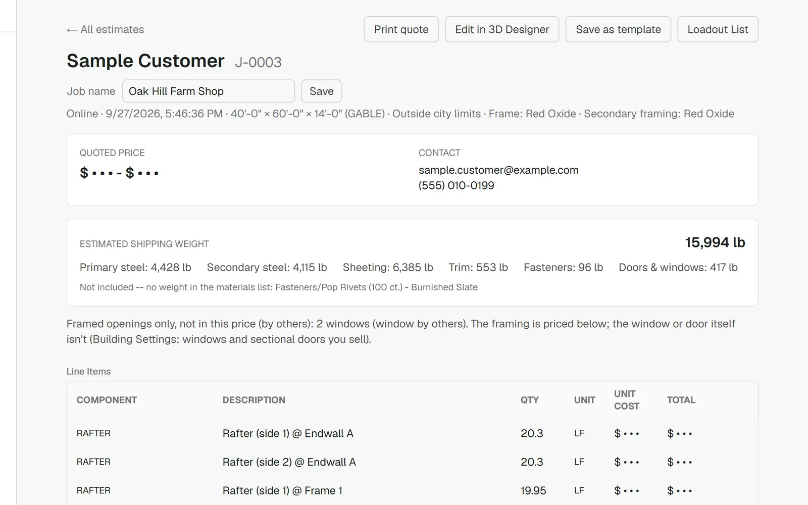The width and height of the screenshot is (808, 505).
Task: Select Doors & windows: 417 lb
Action: click(x=678, y=268)
